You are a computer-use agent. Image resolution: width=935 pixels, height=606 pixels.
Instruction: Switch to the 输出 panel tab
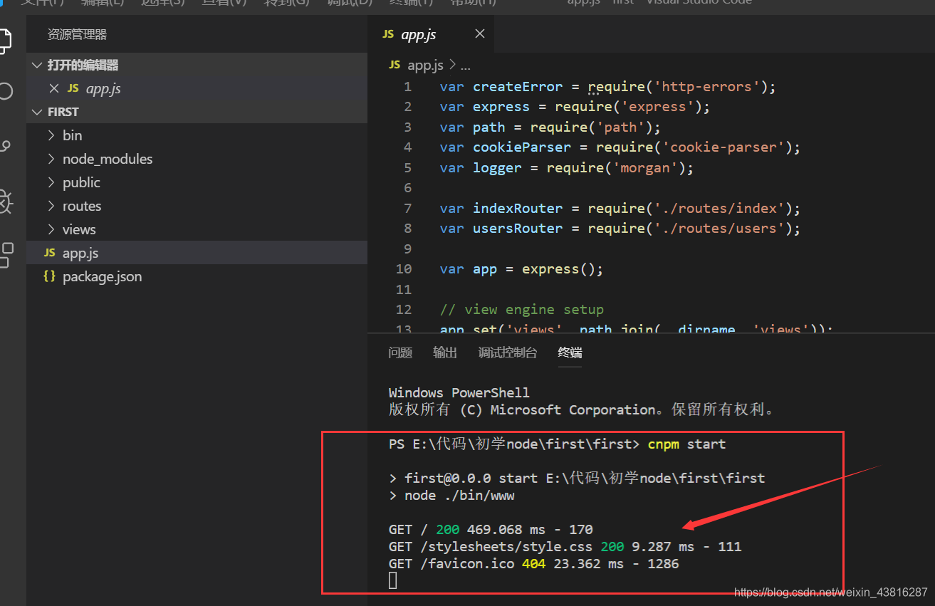click(x=445, y=352)
